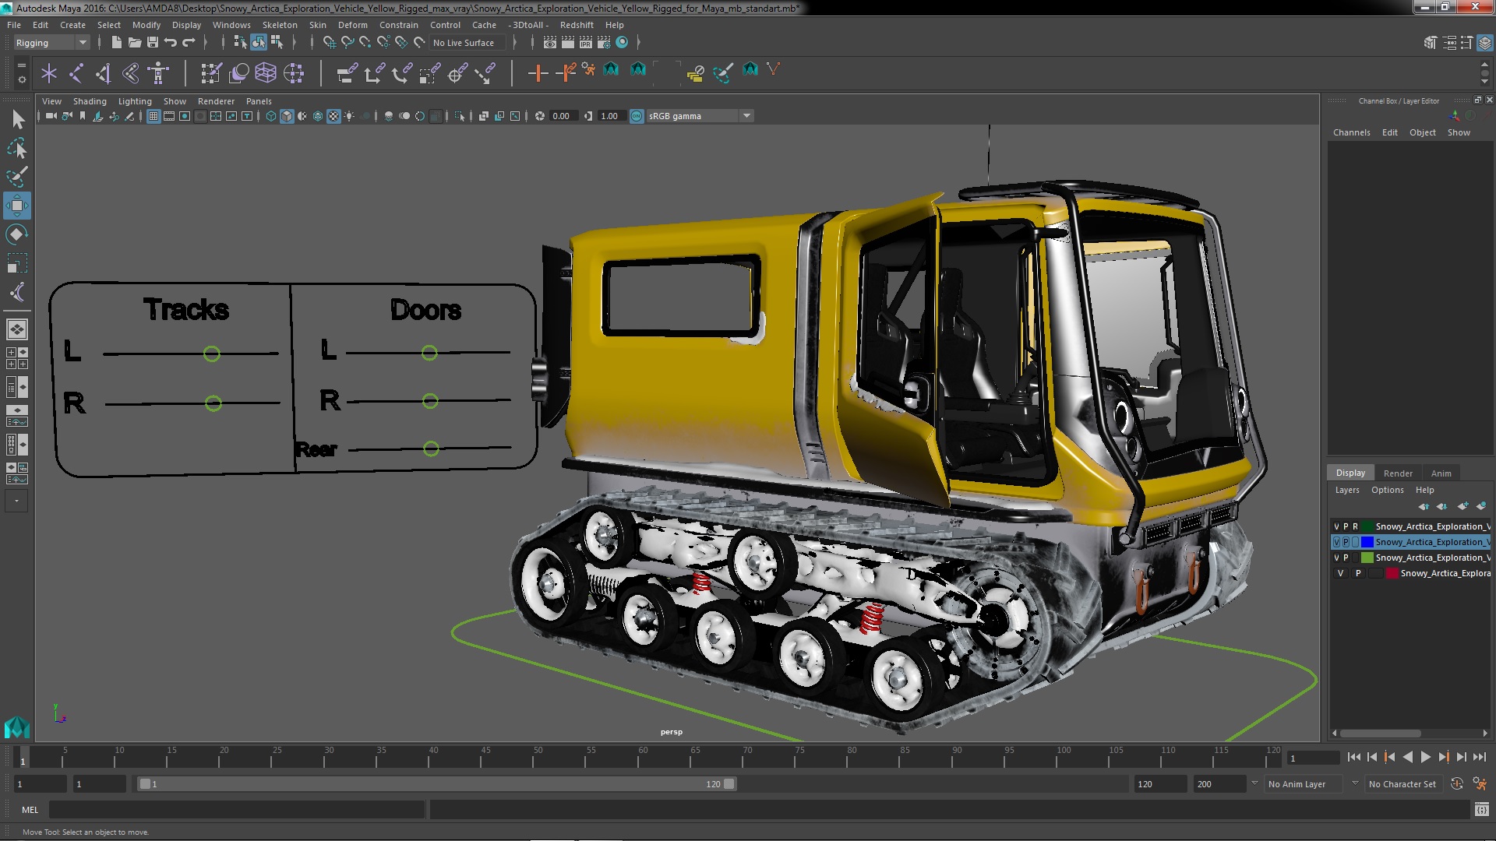This screenshot has height=841, width=1496.
Task: Open the viewport Shading menu
Action: tap(90, 101)
